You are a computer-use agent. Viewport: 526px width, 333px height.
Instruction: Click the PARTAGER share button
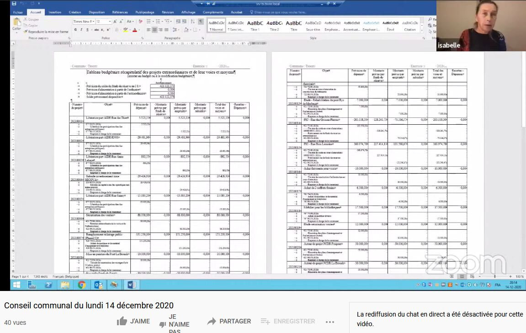(229, 321)
